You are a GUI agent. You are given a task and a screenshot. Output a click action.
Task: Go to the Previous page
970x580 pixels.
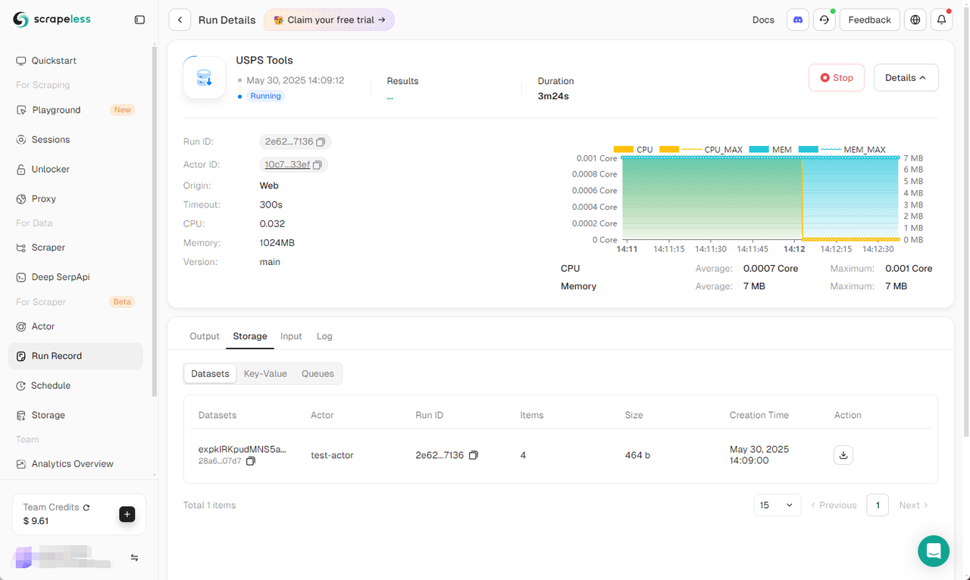[x=834, y=505]
